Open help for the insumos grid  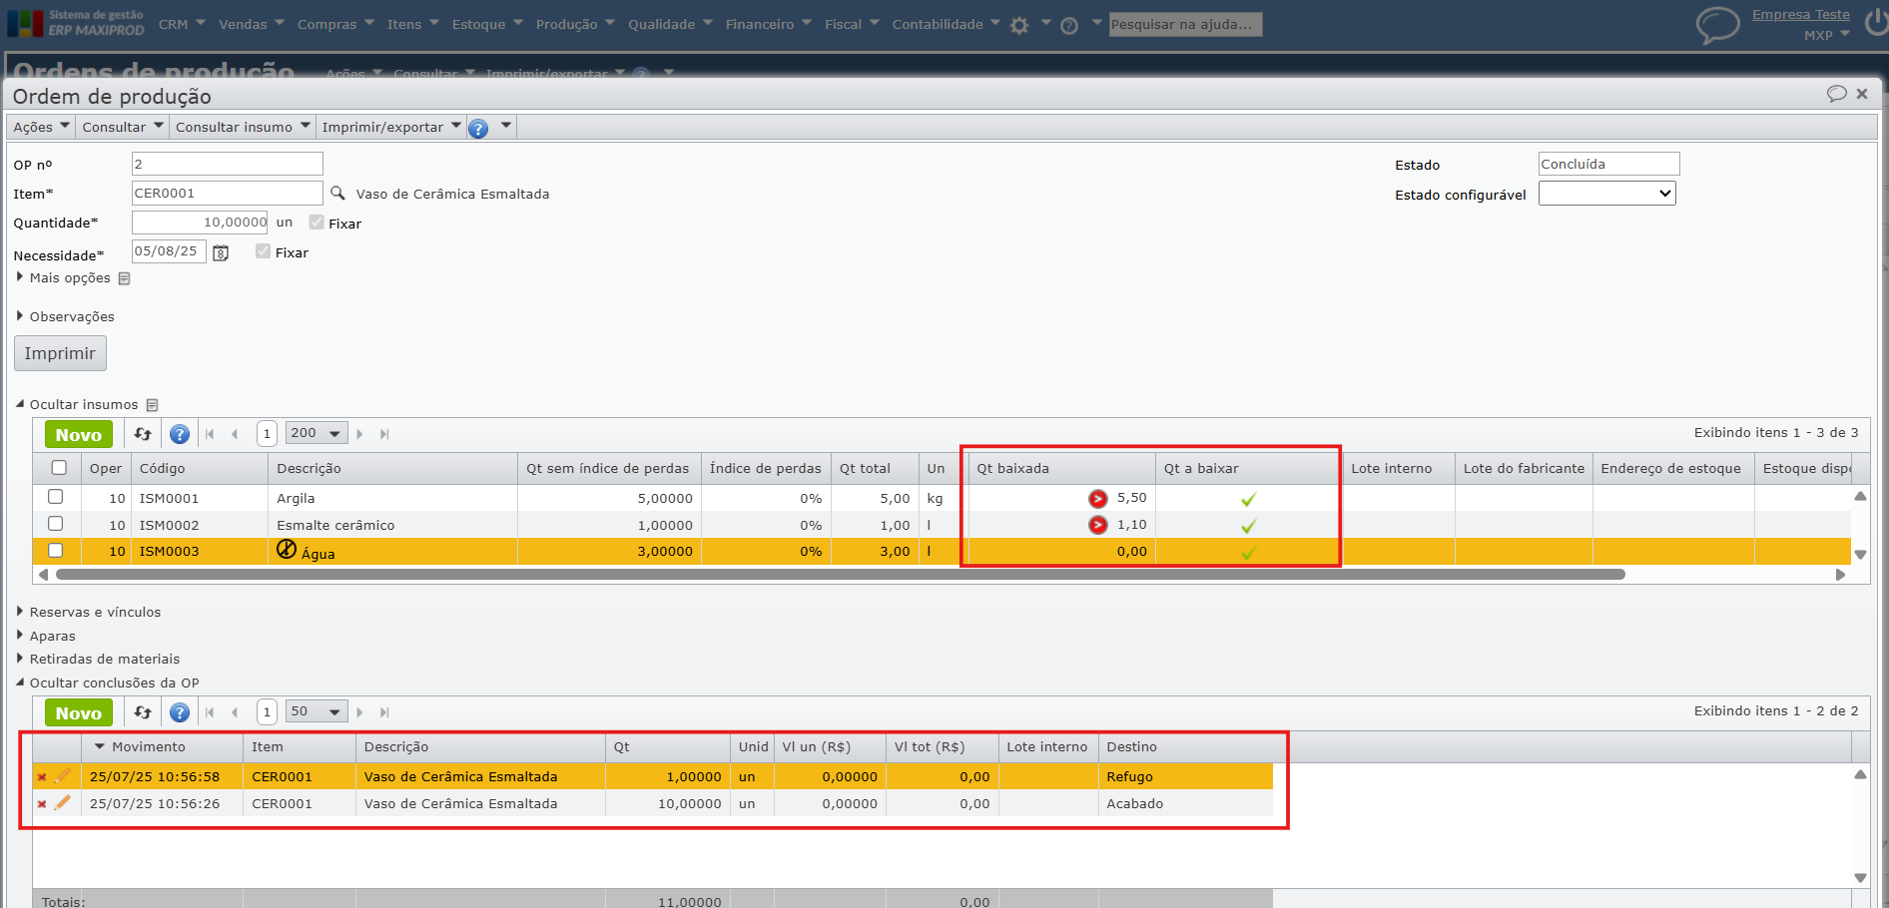[x=180, y=434]
